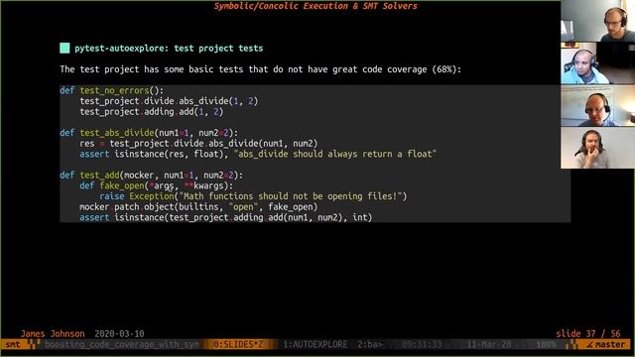Select the bottom webcam participant with hand on chin

[x=597, y=148]
